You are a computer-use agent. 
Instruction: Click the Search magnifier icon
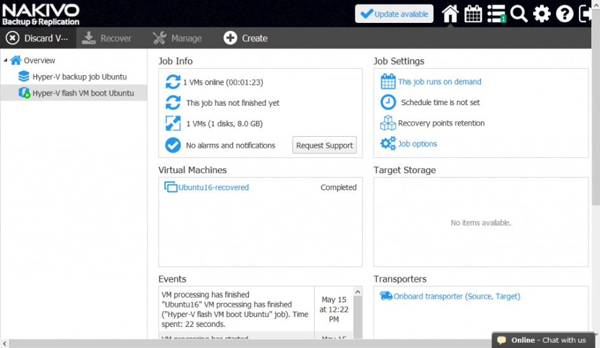point(519,14)
